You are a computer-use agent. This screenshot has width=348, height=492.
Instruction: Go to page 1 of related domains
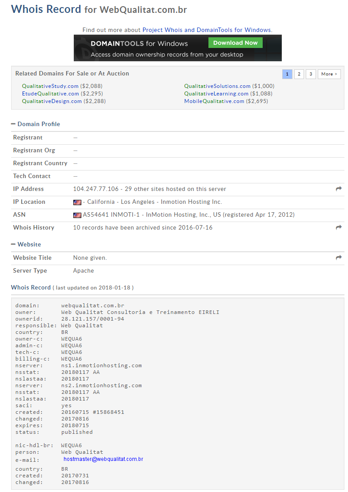click(287, 74)
